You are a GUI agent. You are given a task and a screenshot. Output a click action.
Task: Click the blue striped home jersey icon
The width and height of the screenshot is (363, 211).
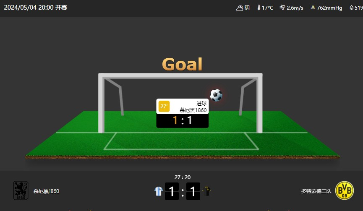159,191
